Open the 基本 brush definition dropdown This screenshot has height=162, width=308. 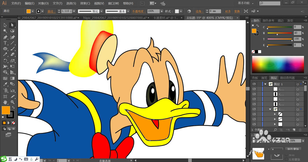[x=128, y=11]
